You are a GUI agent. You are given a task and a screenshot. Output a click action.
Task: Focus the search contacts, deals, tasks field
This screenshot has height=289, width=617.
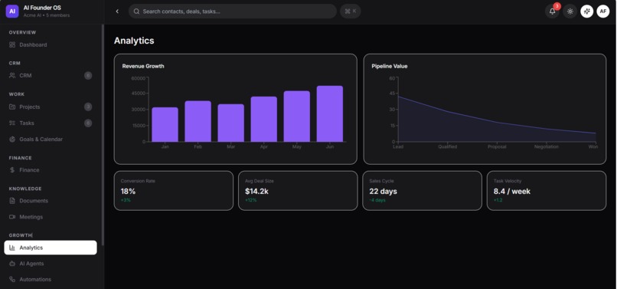tap(233, 11)
